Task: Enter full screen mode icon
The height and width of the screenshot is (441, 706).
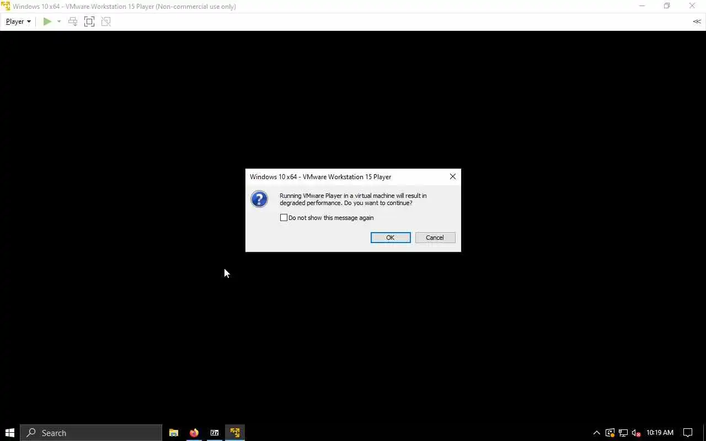Action: click(x=89, y=21)
